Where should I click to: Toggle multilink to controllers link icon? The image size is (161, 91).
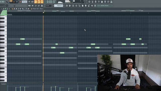tap(39, 6)
